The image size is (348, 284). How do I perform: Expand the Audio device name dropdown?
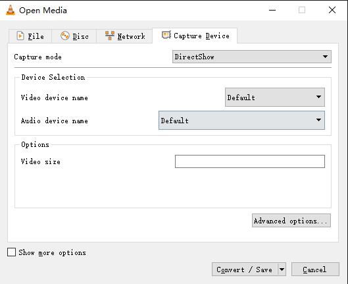241,120
